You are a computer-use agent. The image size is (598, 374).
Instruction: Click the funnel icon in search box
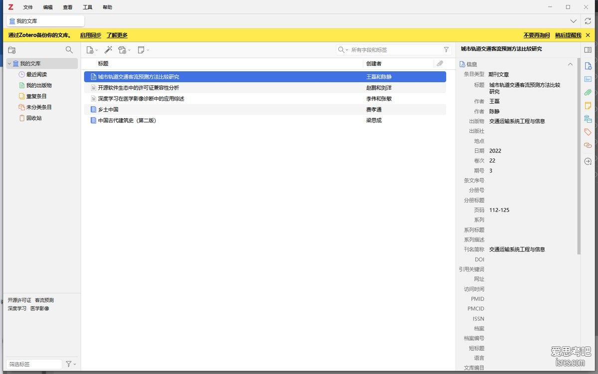tap(447, 50)
